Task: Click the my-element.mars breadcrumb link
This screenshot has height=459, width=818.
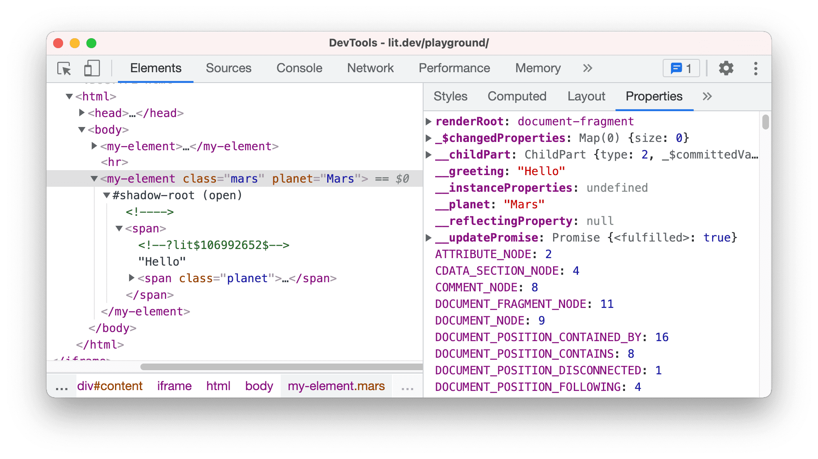Action: 336,386
